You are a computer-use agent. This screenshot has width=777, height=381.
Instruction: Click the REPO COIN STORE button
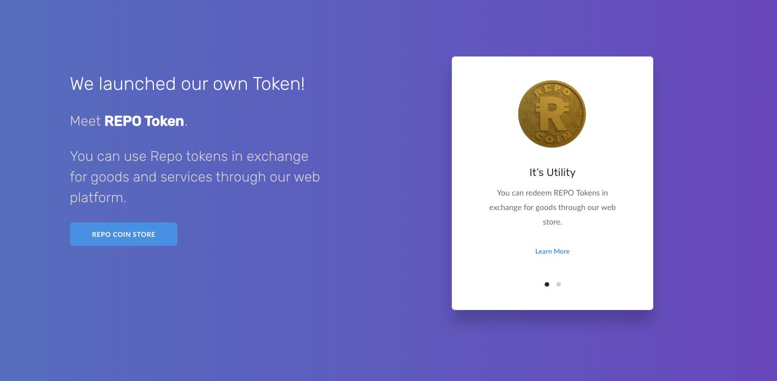[x=123, y=234]
